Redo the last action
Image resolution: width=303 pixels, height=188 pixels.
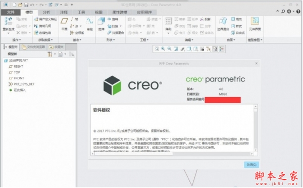tap(41, 5)
